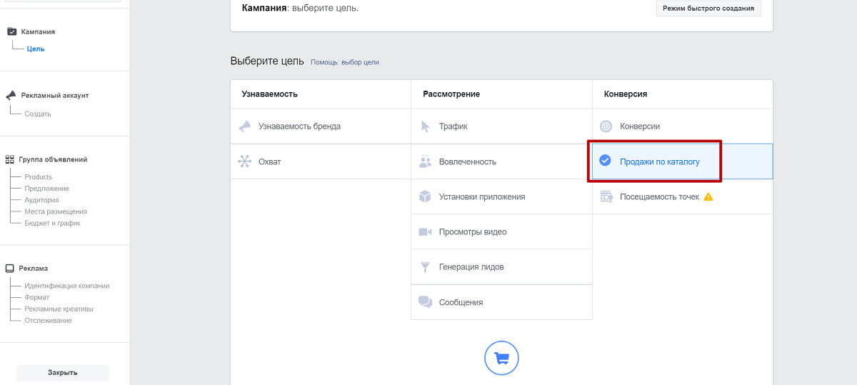Click the blue shopping cart circle icon

pyautogui.click(x=501, y=359)
